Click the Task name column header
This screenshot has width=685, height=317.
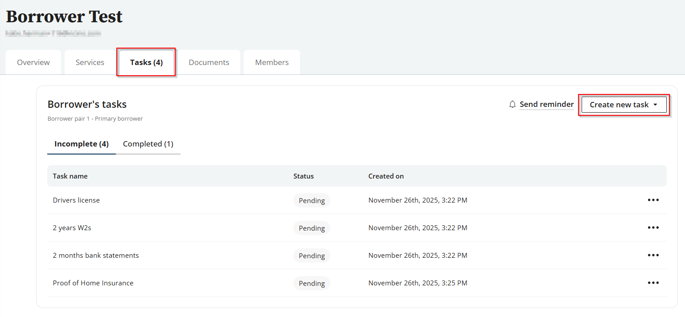70,176
